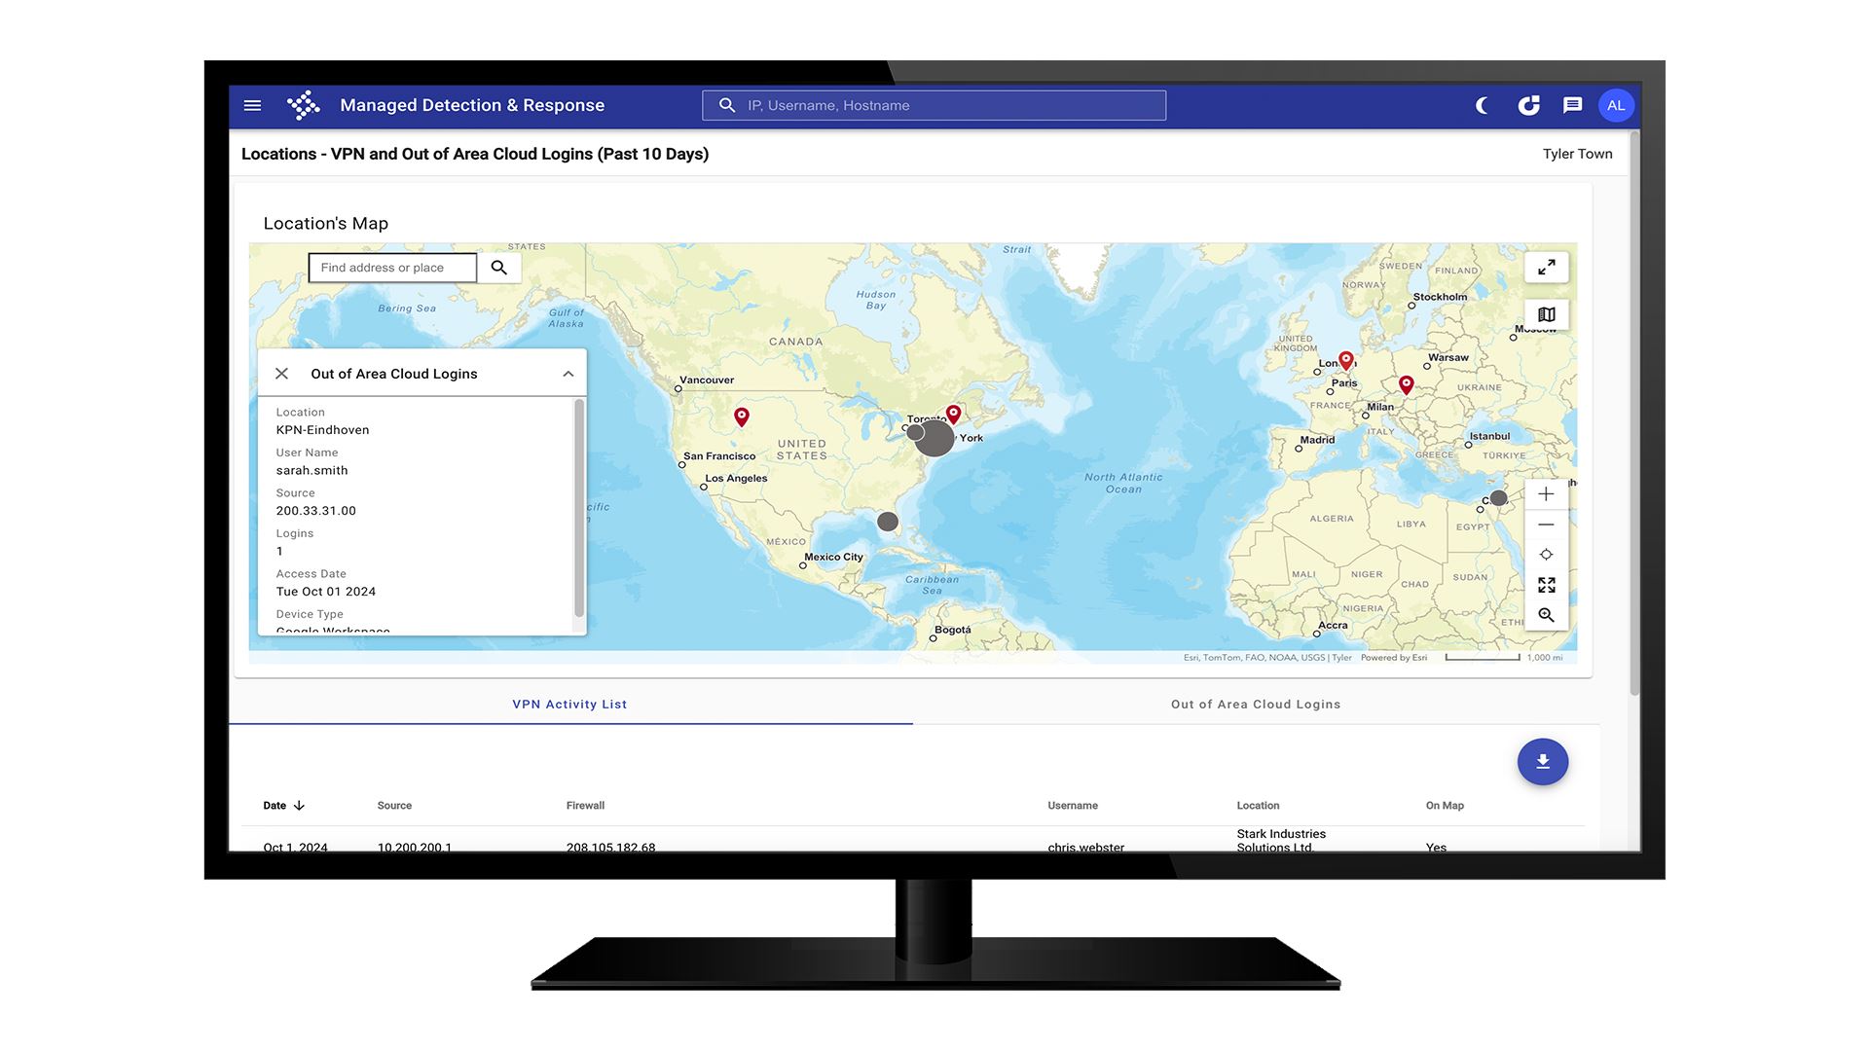1869x1051 pixels.
Task: Click the red pin near London
Action: coord(1346,361)
